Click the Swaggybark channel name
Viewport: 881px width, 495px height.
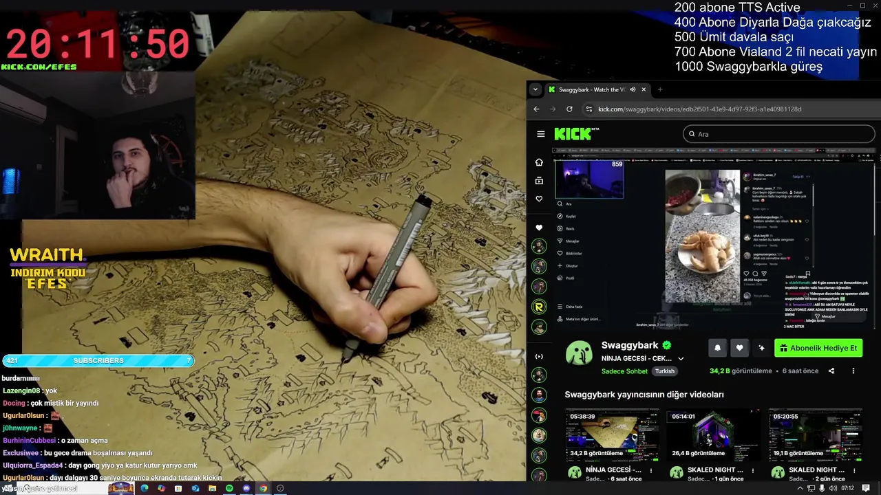click(x=630, y=345)
